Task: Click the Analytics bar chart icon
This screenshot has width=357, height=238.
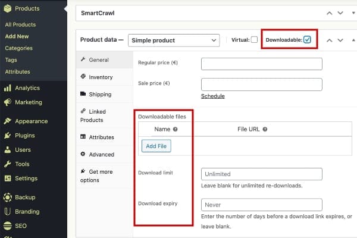Action: pyautogui.click(x=7, y=88)
